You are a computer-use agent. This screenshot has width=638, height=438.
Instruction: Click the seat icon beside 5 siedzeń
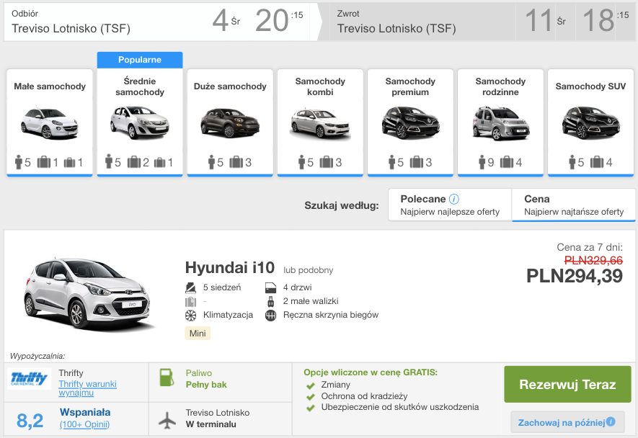pos(190,287)
